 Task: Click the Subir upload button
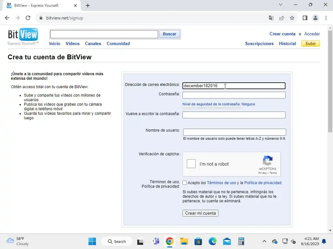(x=311, y=44)
